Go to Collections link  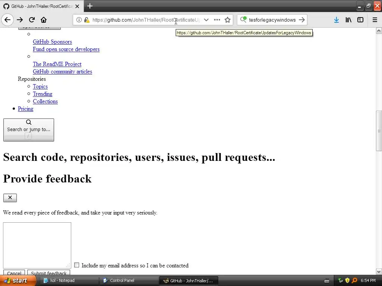point(45,101)
